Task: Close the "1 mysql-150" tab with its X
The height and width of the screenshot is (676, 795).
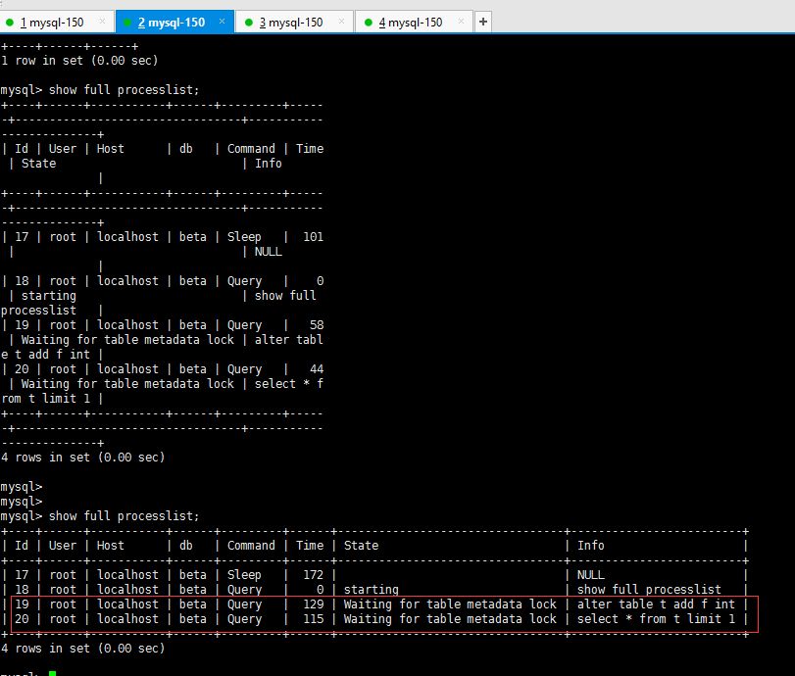Action: (103, 23)
